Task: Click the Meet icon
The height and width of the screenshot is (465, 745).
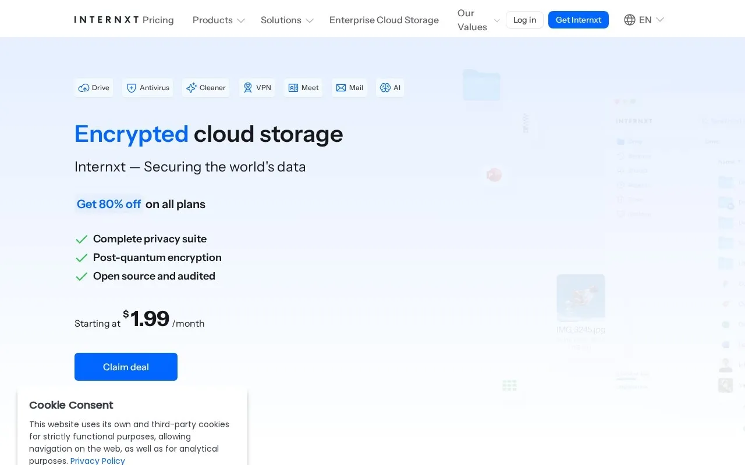Action: tap(293, 88)
